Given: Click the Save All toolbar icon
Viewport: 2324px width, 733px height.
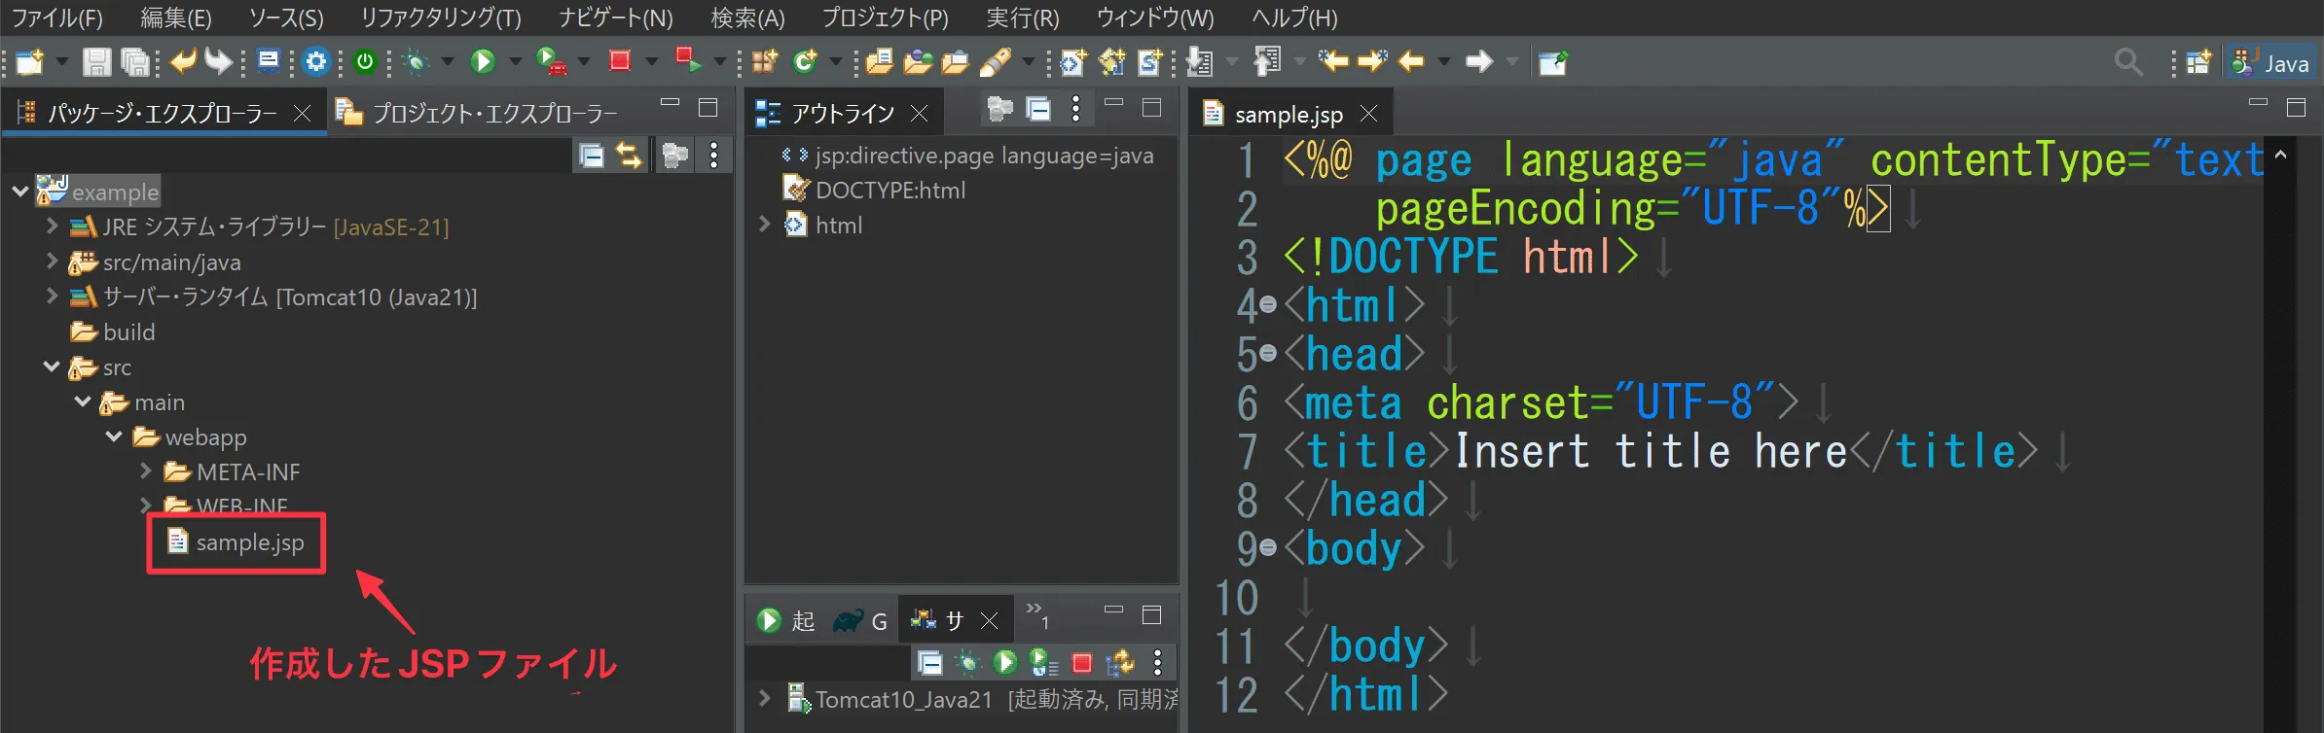Looking at the screenshot, I should [x=135, y=62].
